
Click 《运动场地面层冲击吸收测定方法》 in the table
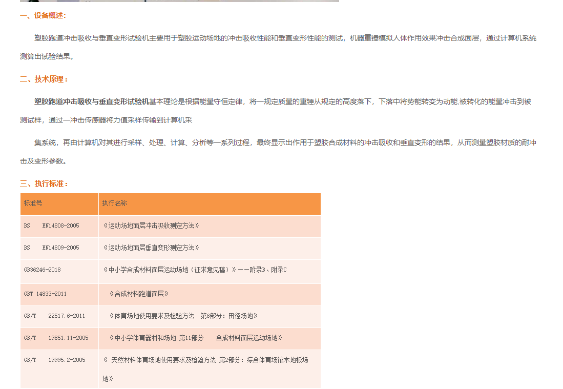click(x=151, y=226)
